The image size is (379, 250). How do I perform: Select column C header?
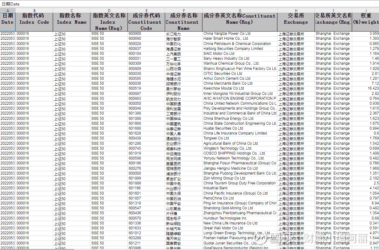click(72, 10)
